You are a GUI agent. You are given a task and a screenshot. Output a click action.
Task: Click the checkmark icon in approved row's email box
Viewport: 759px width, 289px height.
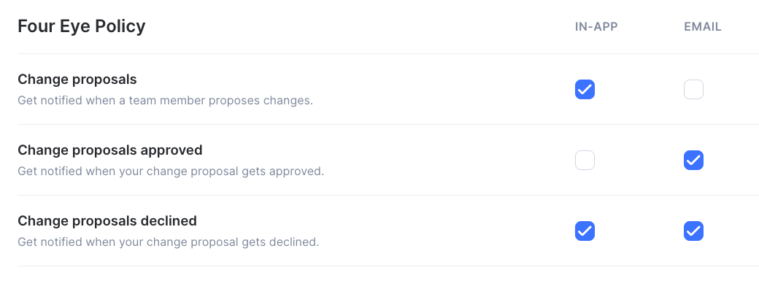(x=693, y=161)
